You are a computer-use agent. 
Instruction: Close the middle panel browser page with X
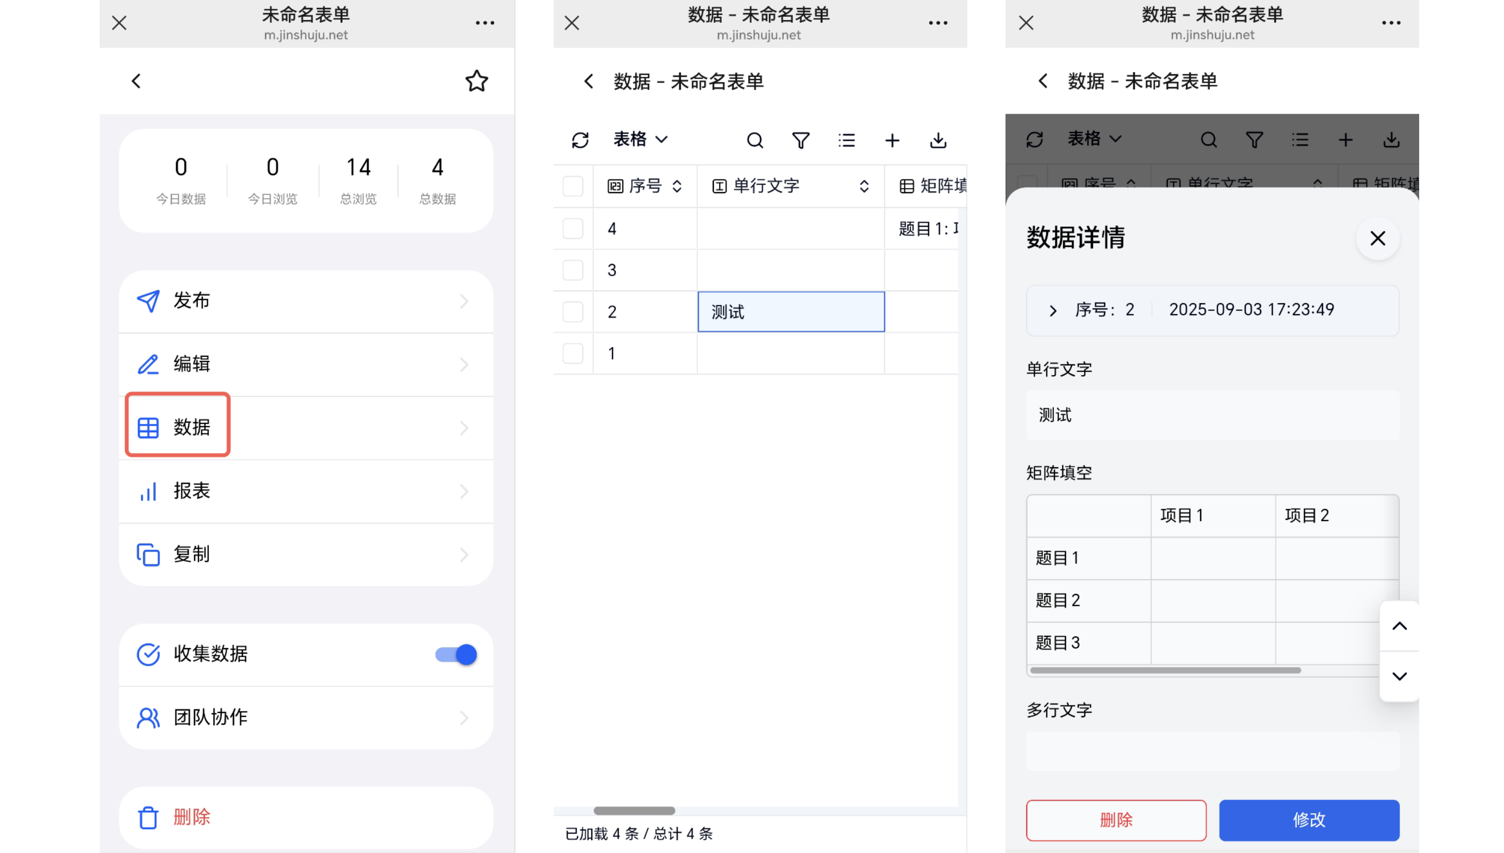572,23
